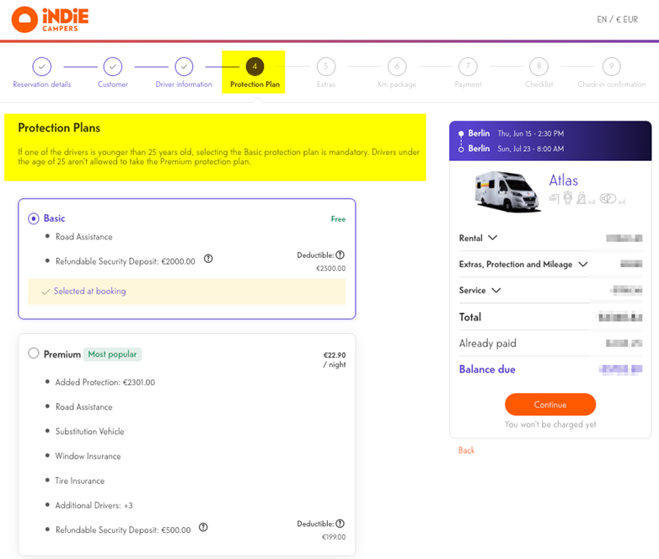Click the Basic plan deductible info icon
659x559 pixels.
click(x=340, y=255)
